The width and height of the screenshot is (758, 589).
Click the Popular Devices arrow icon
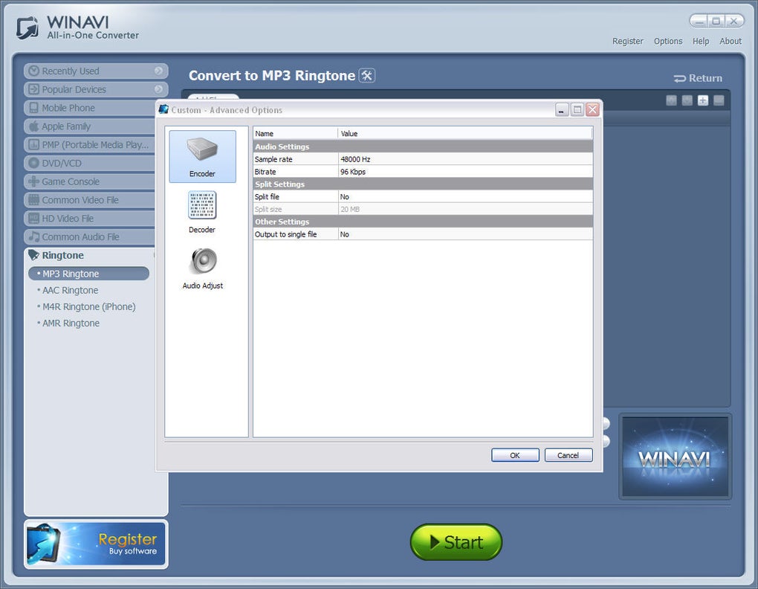[33, 89]
